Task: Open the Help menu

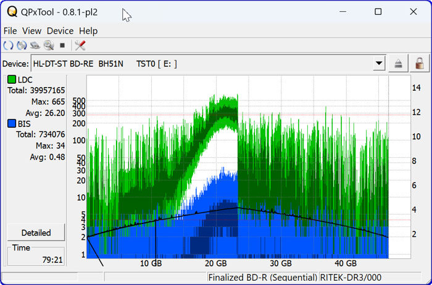Action: (x=88, y=31)
